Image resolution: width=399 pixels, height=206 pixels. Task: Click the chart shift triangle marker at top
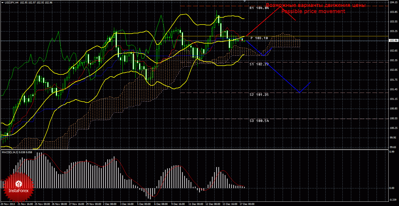tap(244, 1)
